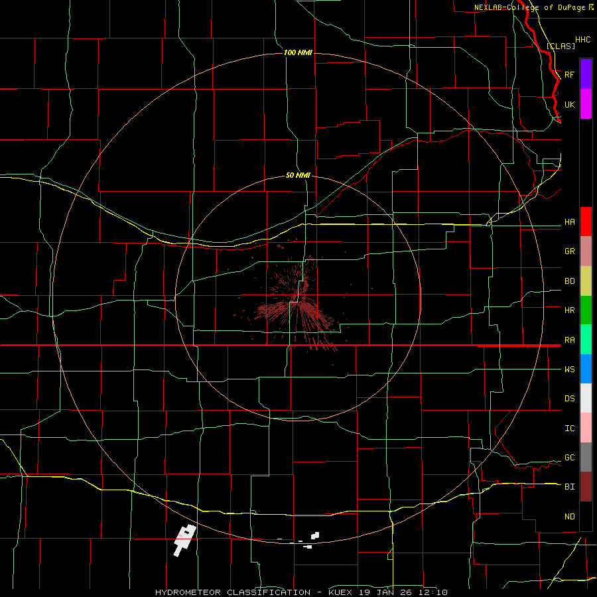Image resolution: width=597 pixels, height=597 pixels.
Task: Click the '50 NMI' range ring label
Action: point(298,175)
